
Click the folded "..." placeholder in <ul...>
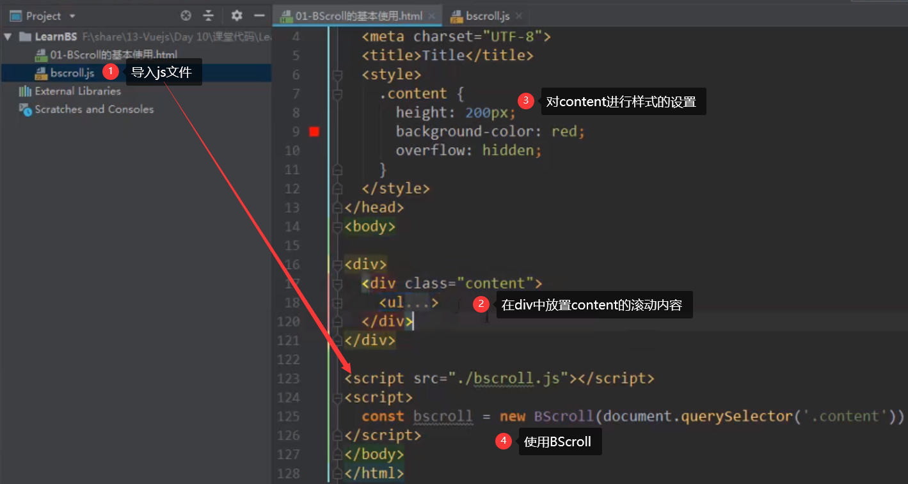(x=418, y=302)
